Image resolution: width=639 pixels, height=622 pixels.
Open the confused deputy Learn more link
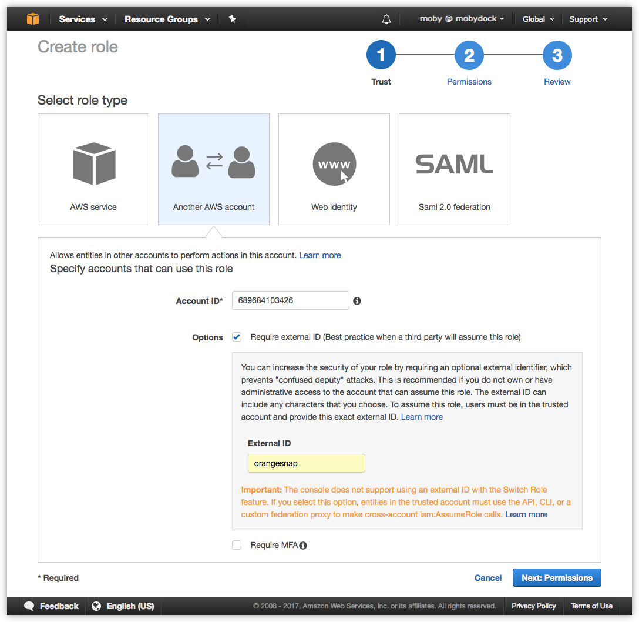click(x=422, y=417)
